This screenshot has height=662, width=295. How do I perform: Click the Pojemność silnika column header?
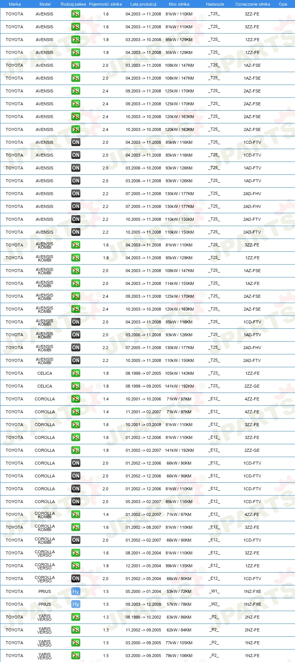pos(105,4)
